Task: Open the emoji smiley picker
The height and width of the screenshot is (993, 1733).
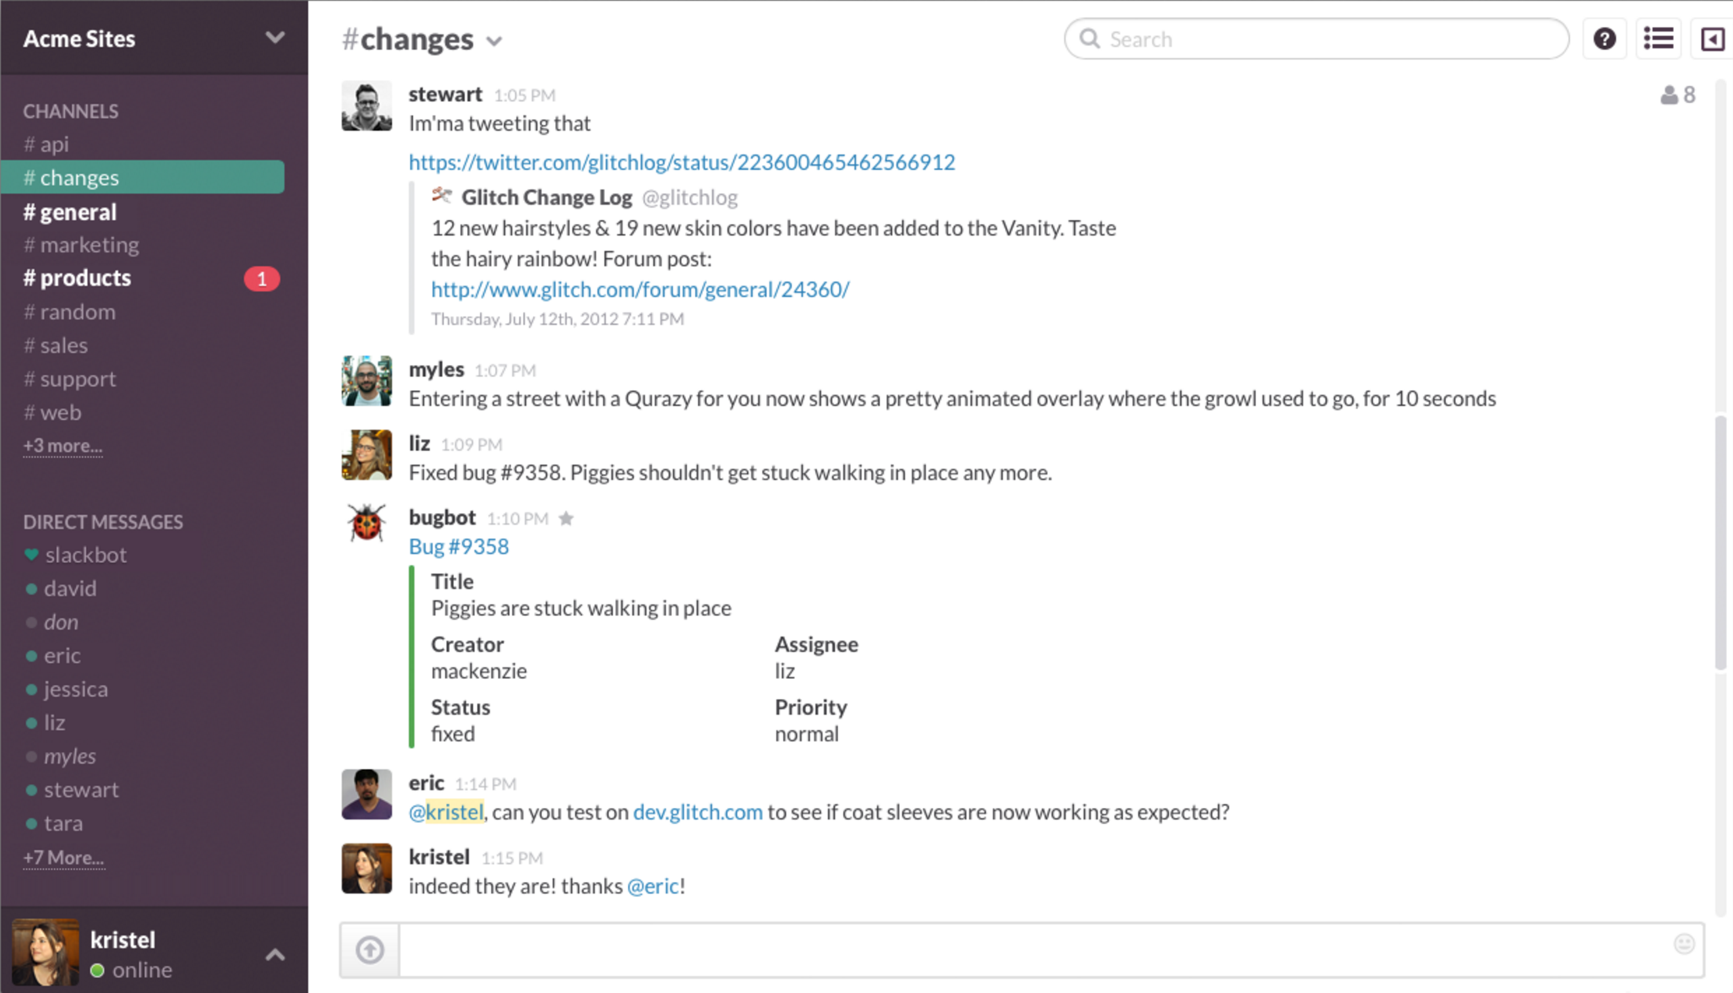Action: (1684, 944)
